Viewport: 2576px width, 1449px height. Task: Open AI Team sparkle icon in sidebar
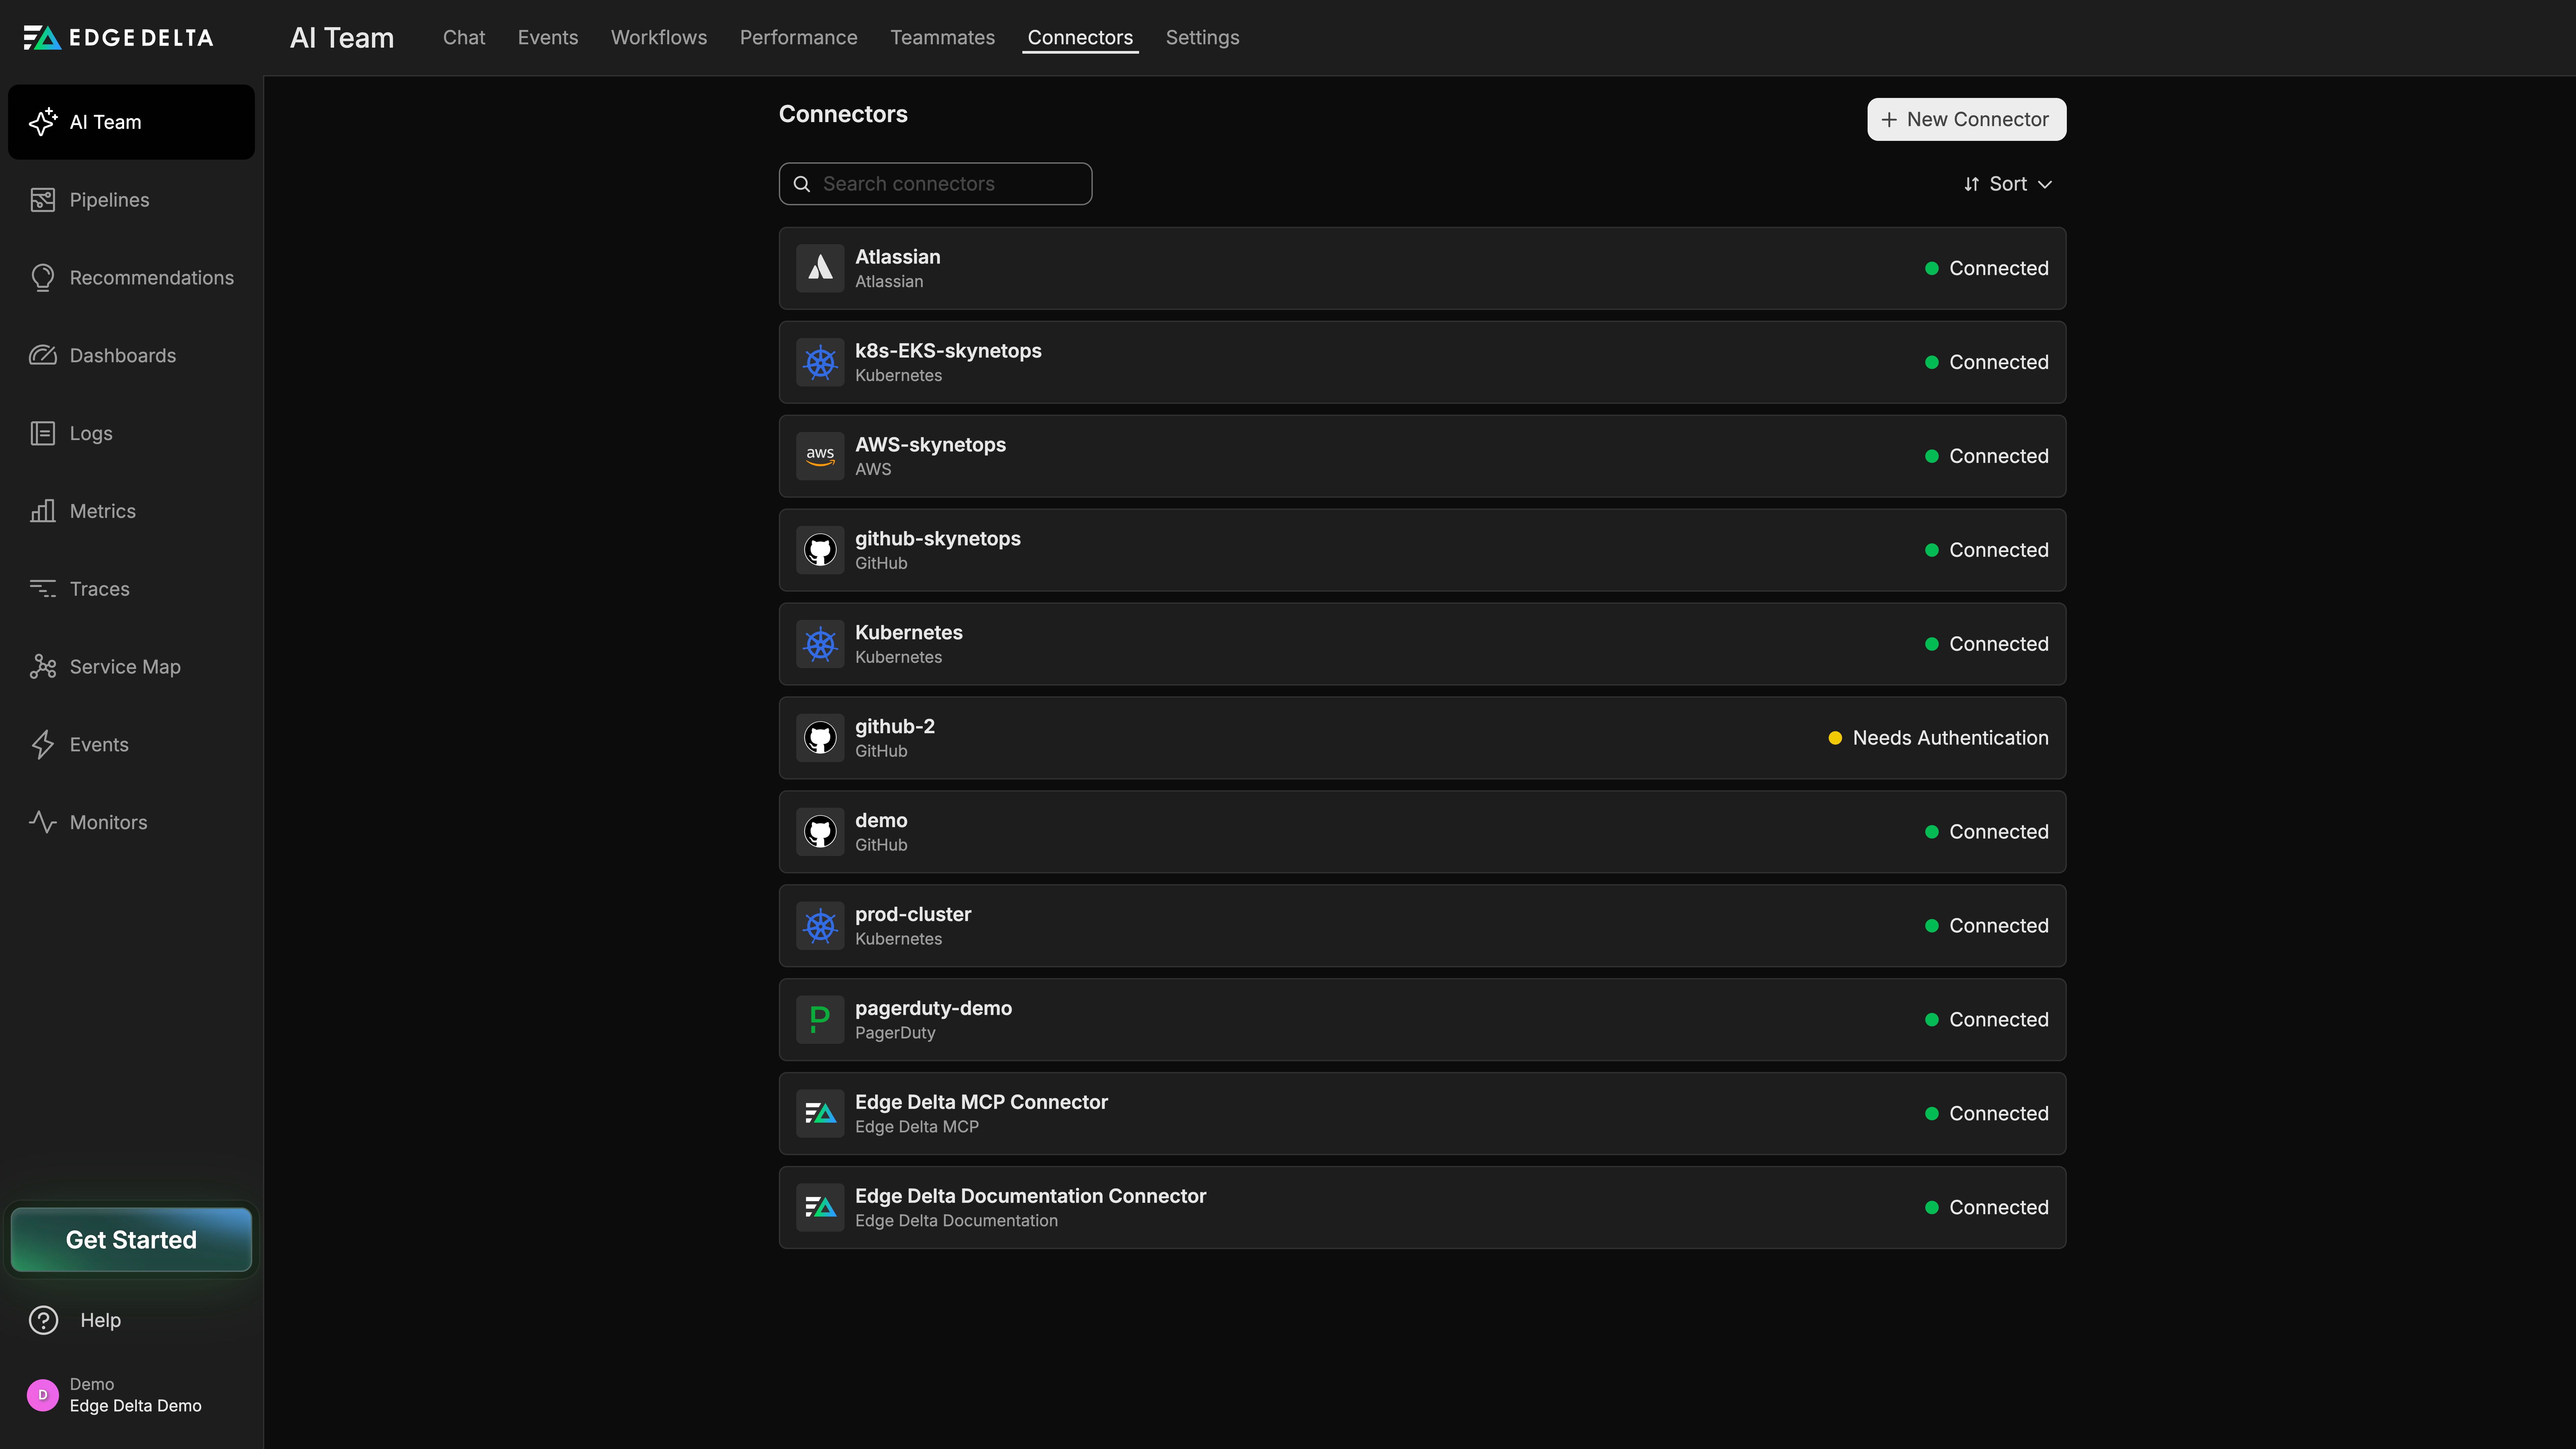tap(43, 122)
